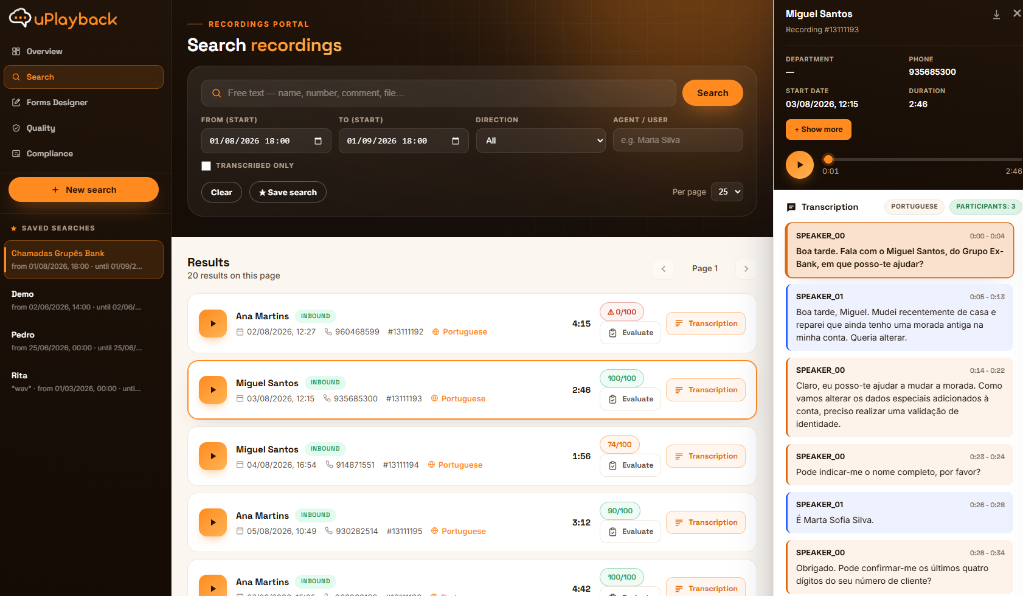Viewport: 1023px width, 596px height.
Task: Click the 100/100 score on recording #13111193
Action: [622, 378]
